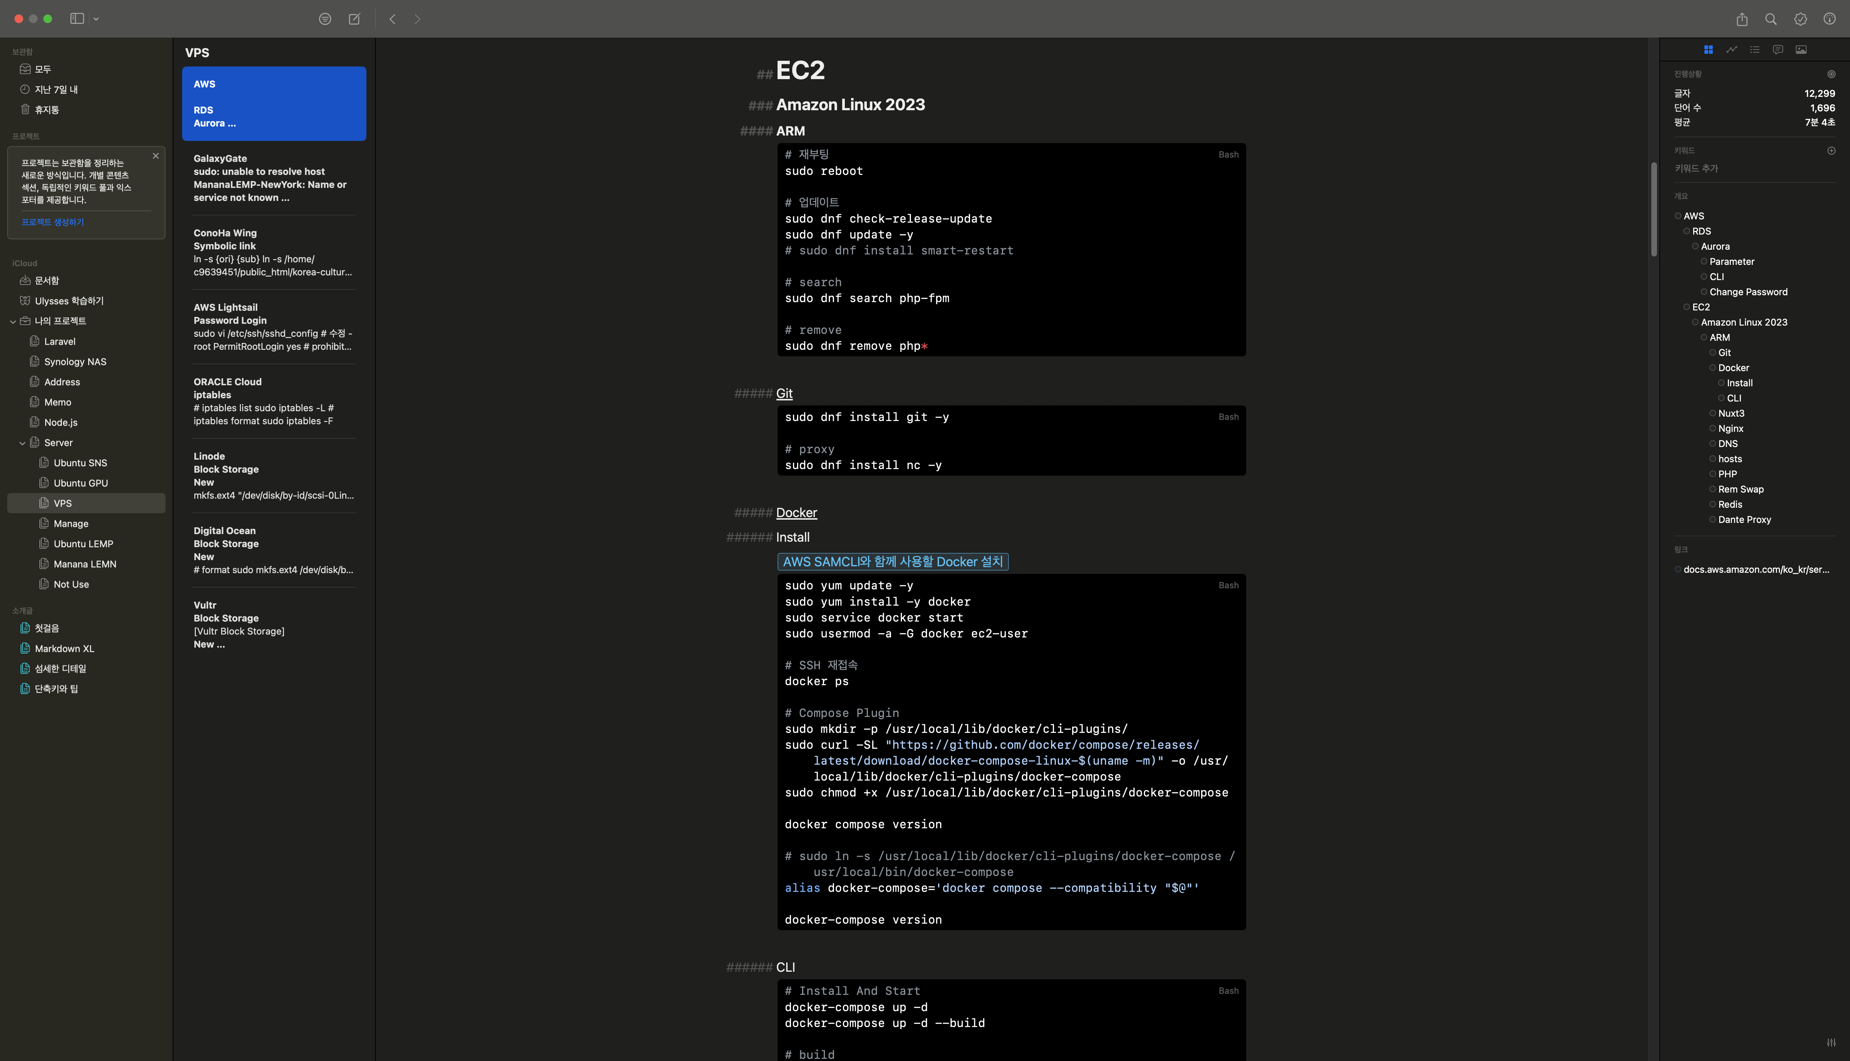
Task: Open search magnifier in toolbar
Action: (1771, 19)
